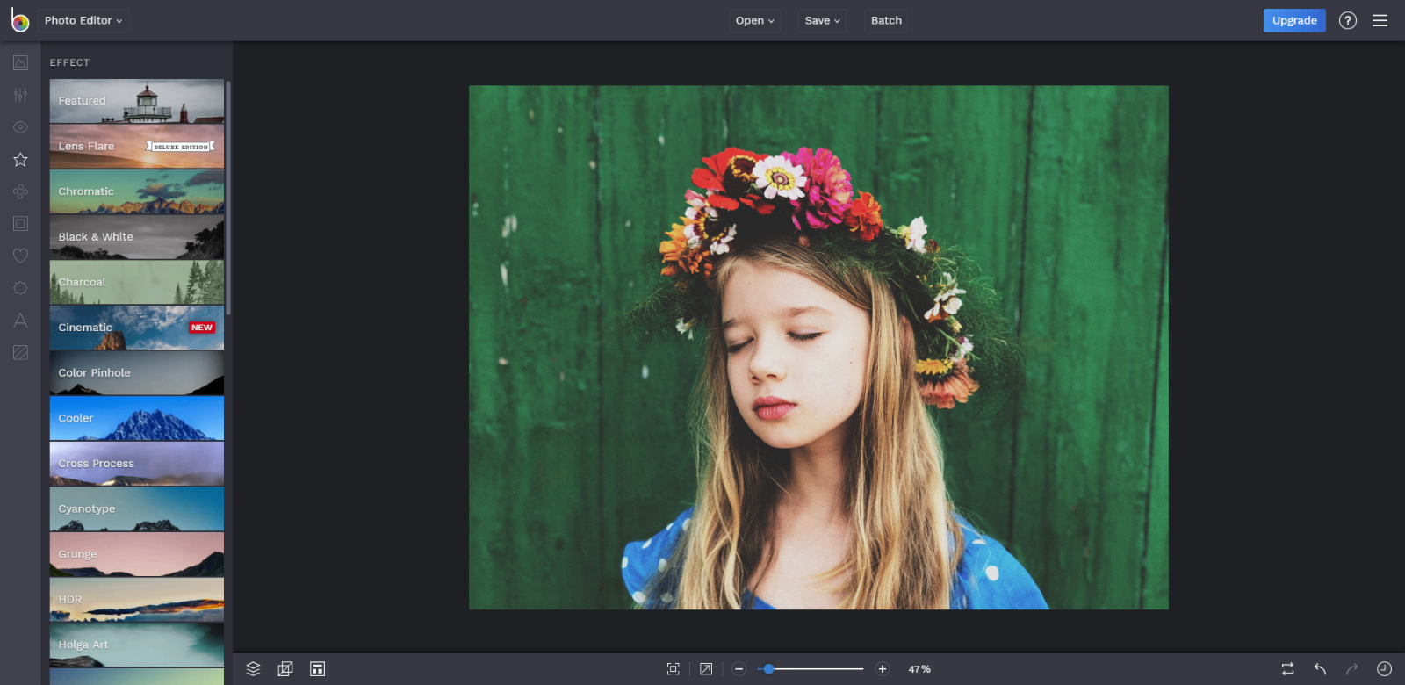Screen dimensions: 1405x685
Task: Open the help question mark icon
Action: pyautogui.click(x=1348, y=20)
